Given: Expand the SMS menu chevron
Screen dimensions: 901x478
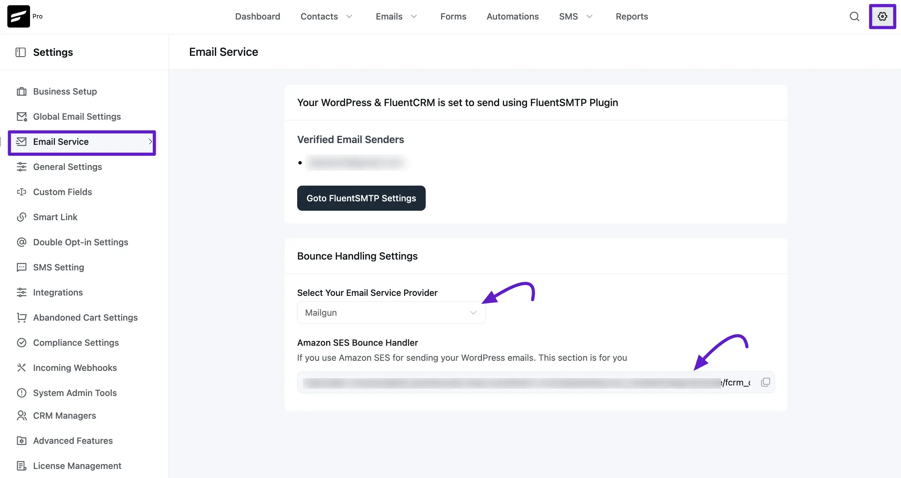Looking at the screenshot, I should pyautogui.click(x=589, y=16).
